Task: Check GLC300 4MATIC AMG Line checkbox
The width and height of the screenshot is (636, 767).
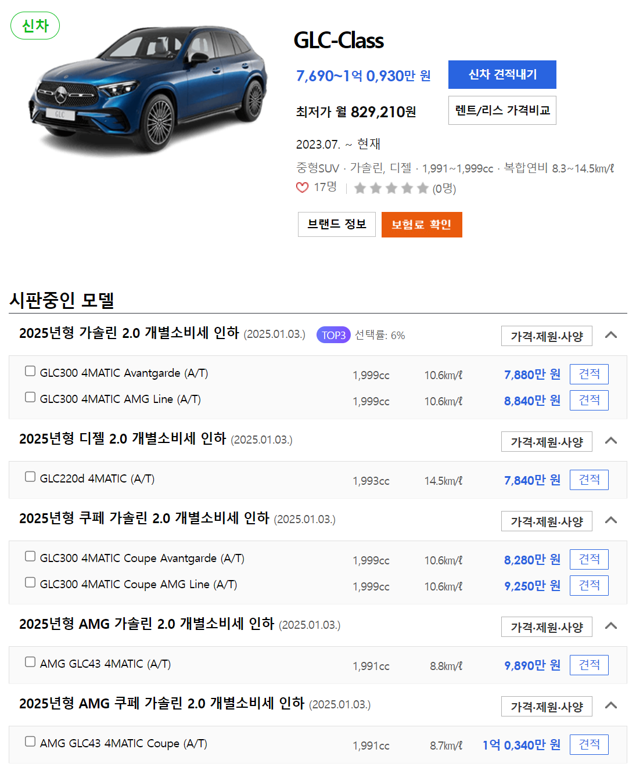Action: point(30,397)
